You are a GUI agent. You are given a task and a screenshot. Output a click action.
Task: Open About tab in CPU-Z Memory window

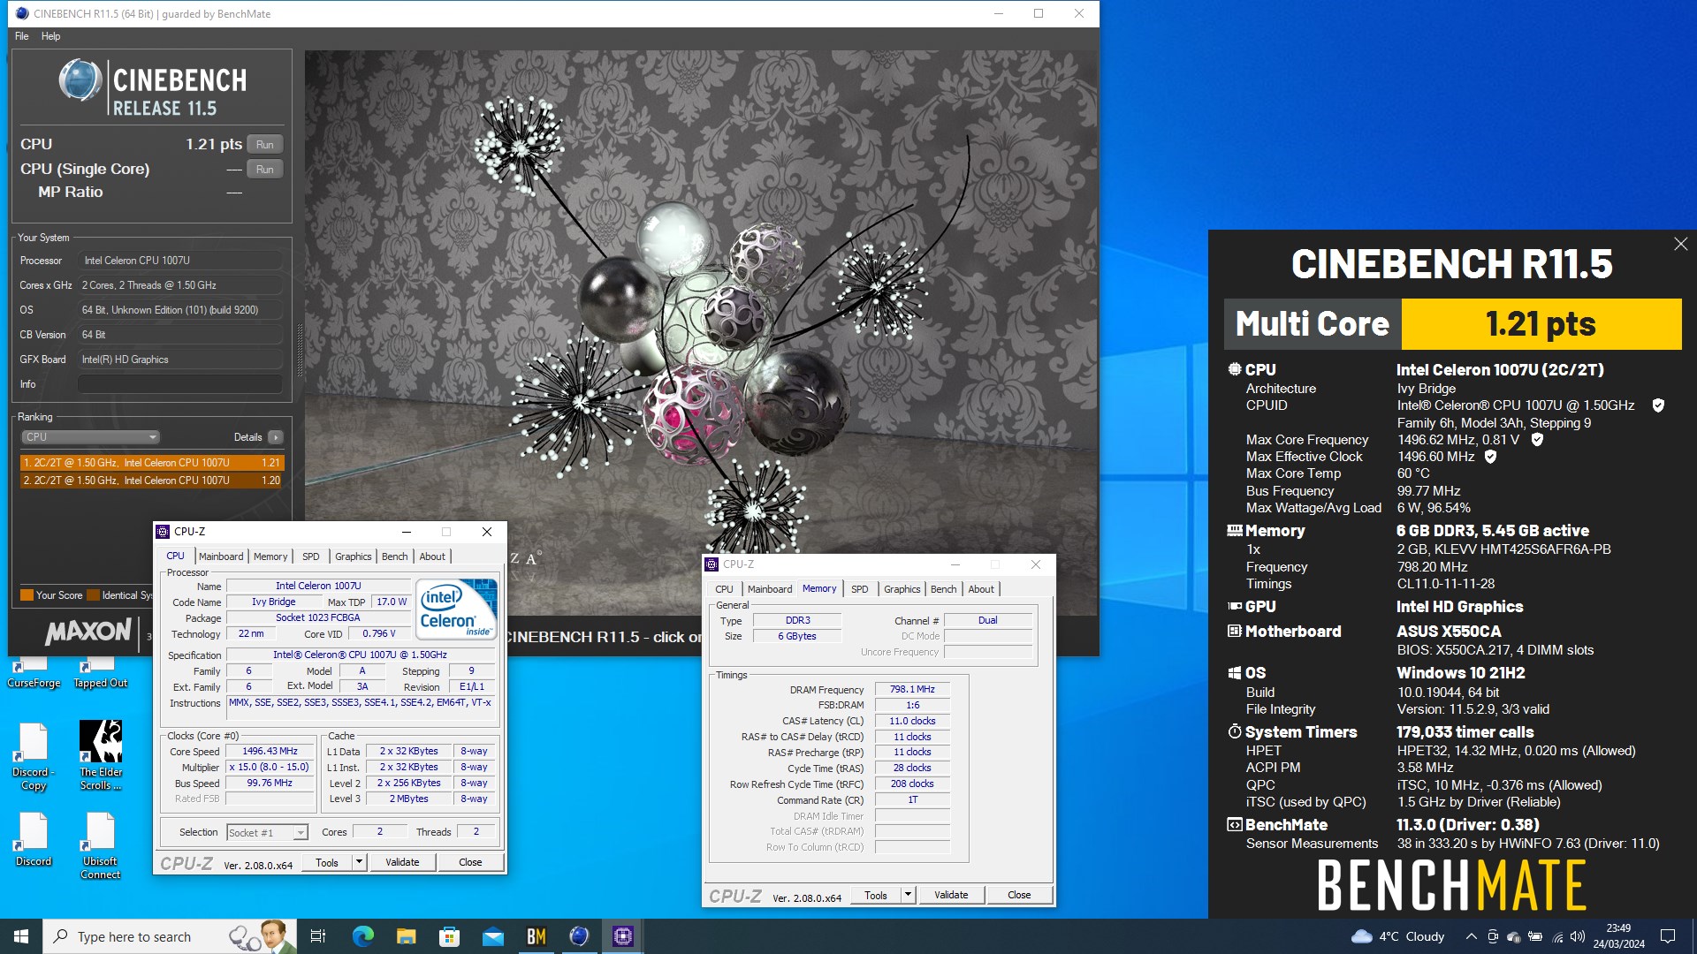click(981, 589)
